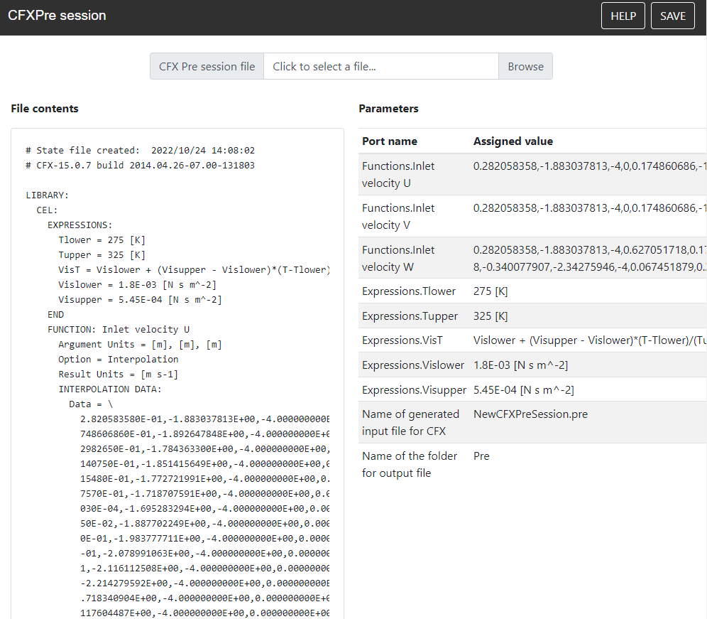Click the '# State file created' line in file contents
Image resolution: width=707 pixels, height=619 pixels.
click(x=140, y=151)
